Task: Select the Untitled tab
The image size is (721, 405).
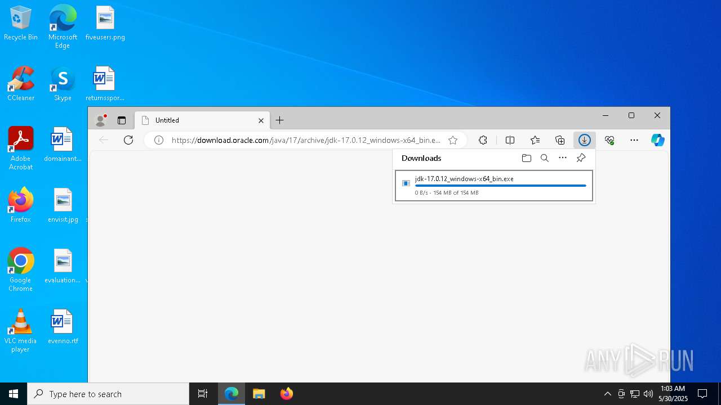Action: [202, 120]
